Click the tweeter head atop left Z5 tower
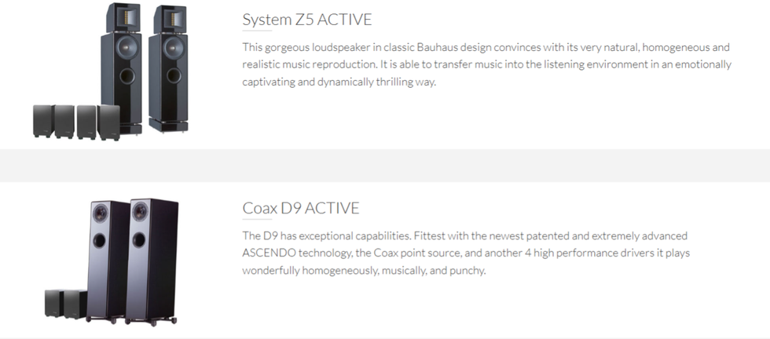 click(x=123, y=17)
